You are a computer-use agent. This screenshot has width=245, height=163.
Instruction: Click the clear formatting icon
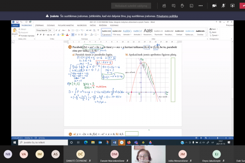(69, 30)
